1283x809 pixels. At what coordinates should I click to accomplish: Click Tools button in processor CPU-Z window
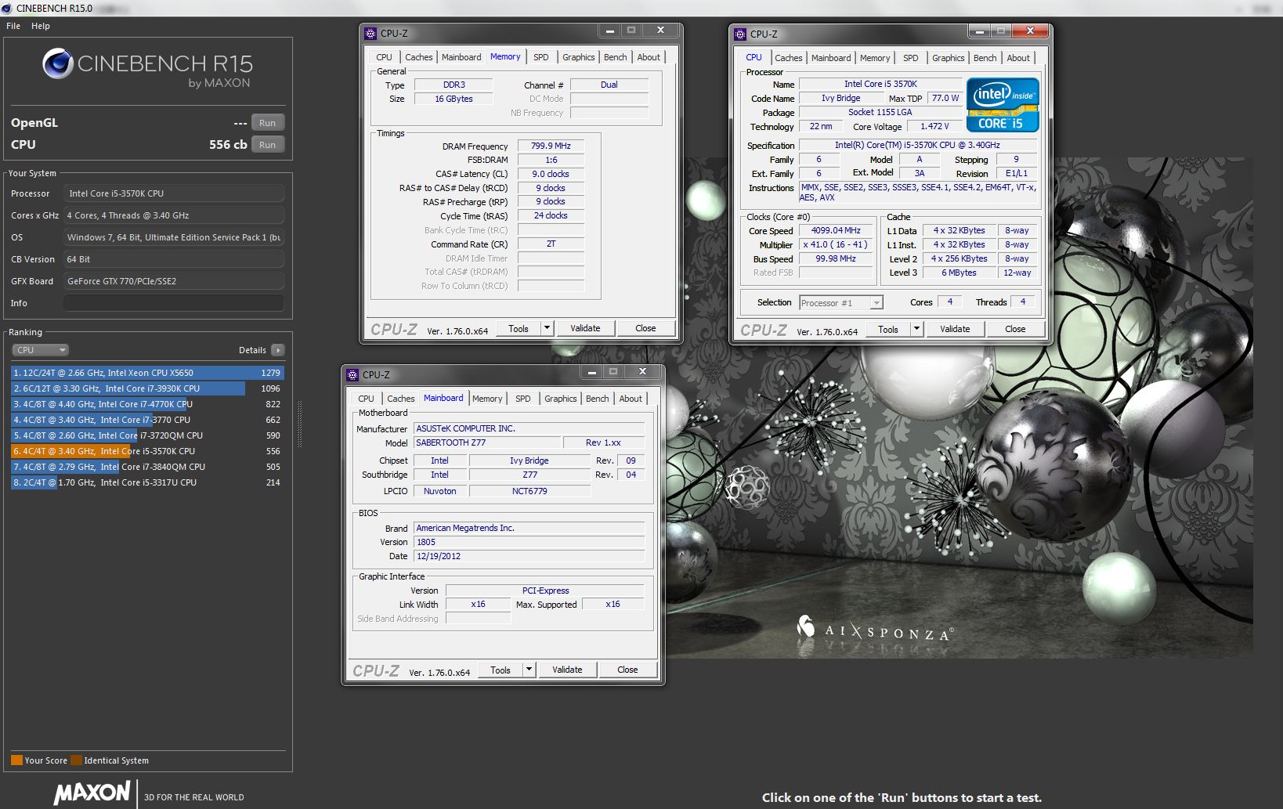(x=888, y=330)
